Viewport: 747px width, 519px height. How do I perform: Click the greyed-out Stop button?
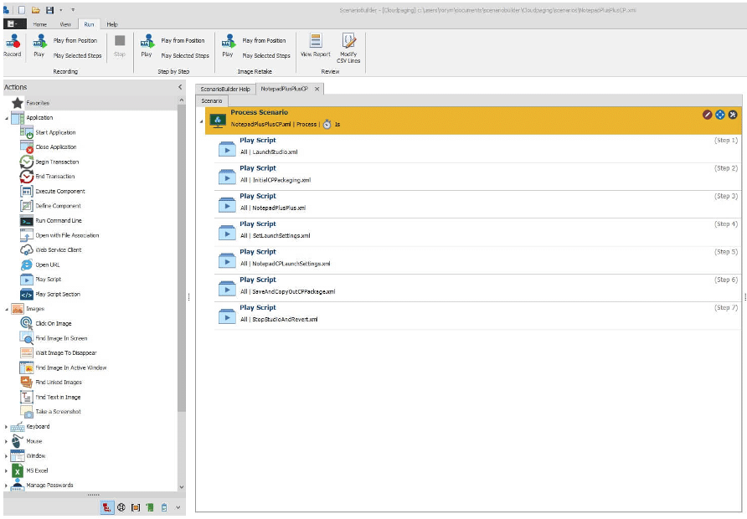coord(120,46)
